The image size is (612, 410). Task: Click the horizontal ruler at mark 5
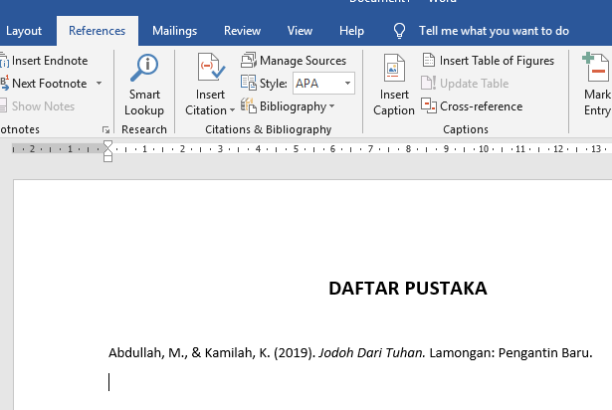pyautogui.click(x=296, y=148)
